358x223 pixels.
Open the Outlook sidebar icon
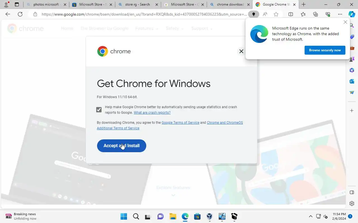(x=352, y=81)
